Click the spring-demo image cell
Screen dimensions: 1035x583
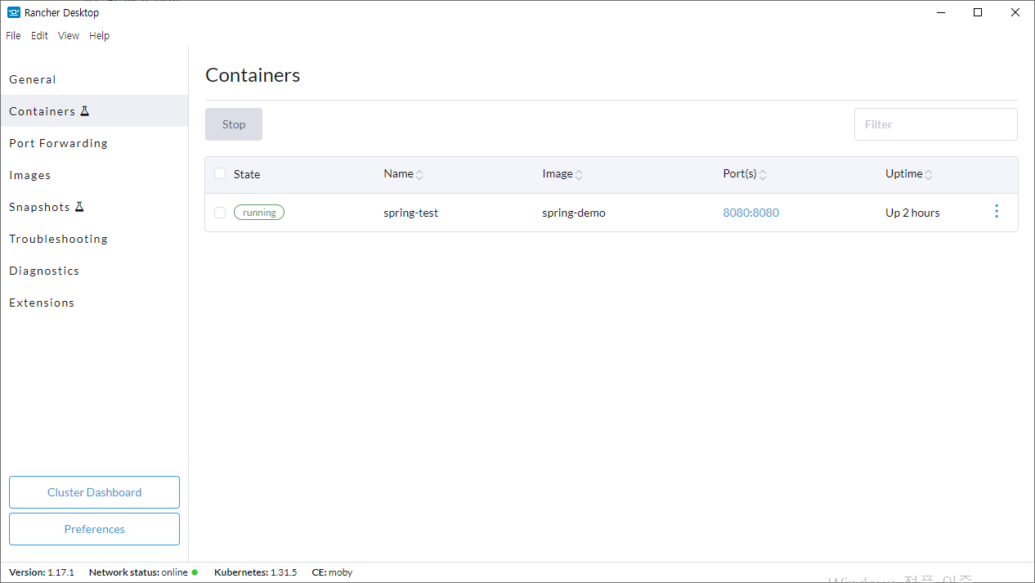point(574,213)
